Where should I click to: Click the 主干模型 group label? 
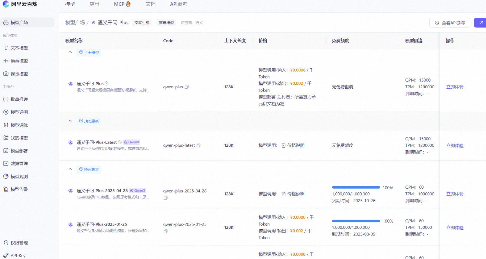[89, 52]
